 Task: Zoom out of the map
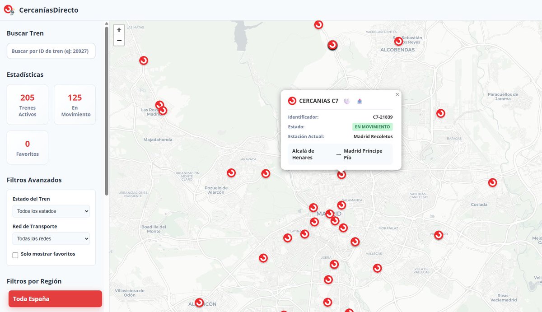click(119, 41)
